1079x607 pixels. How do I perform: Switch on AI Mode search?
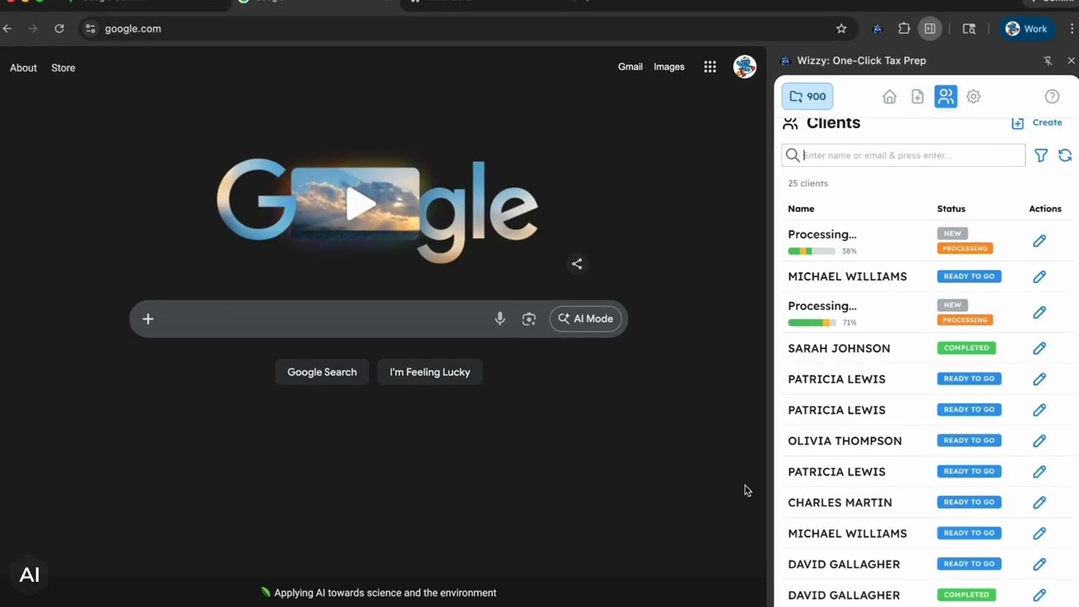[x=585, y=319]
